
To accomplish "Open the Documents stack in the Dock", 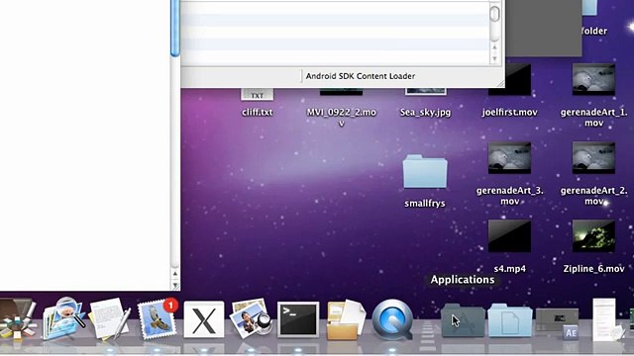I will point(510,320).
